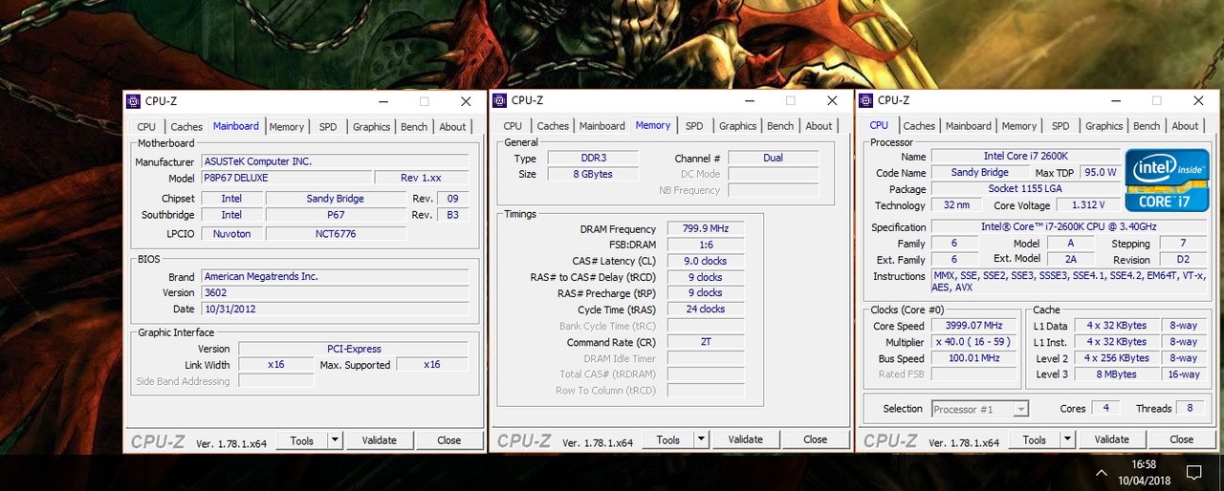Click the Multiplier x 40.0 value

pos(973,342)
